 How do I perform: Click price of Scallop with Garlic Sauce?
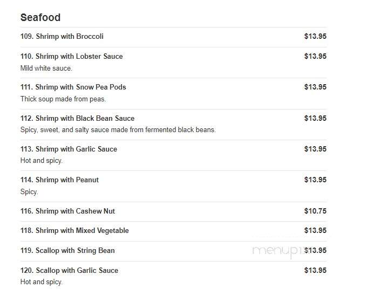(x=315, y=270)
